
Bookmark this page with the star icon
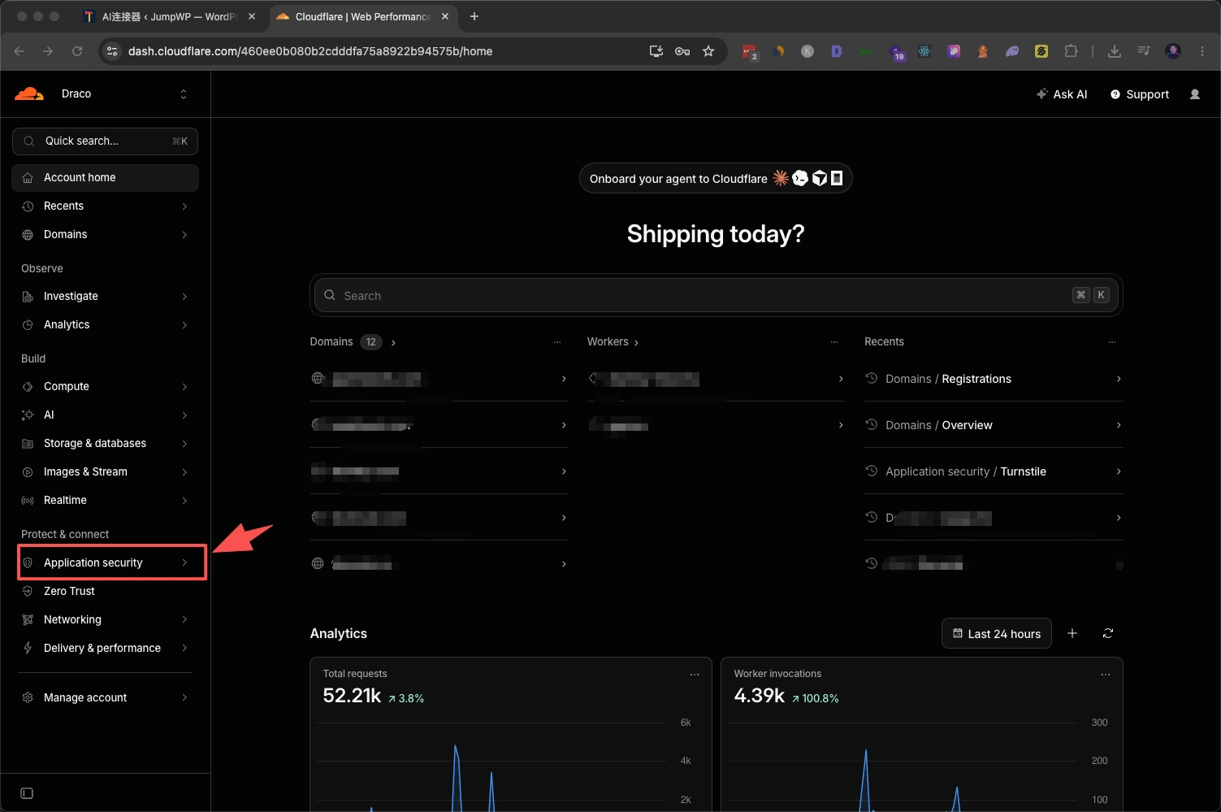[x=708, y=51]
